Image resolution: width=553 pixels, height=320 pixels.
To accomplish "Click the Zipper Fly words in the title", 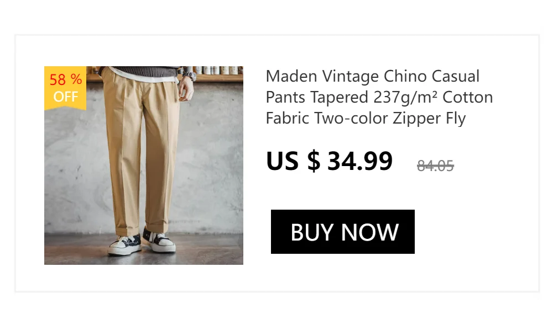I will pyautogui.click(x=429, y=119).
